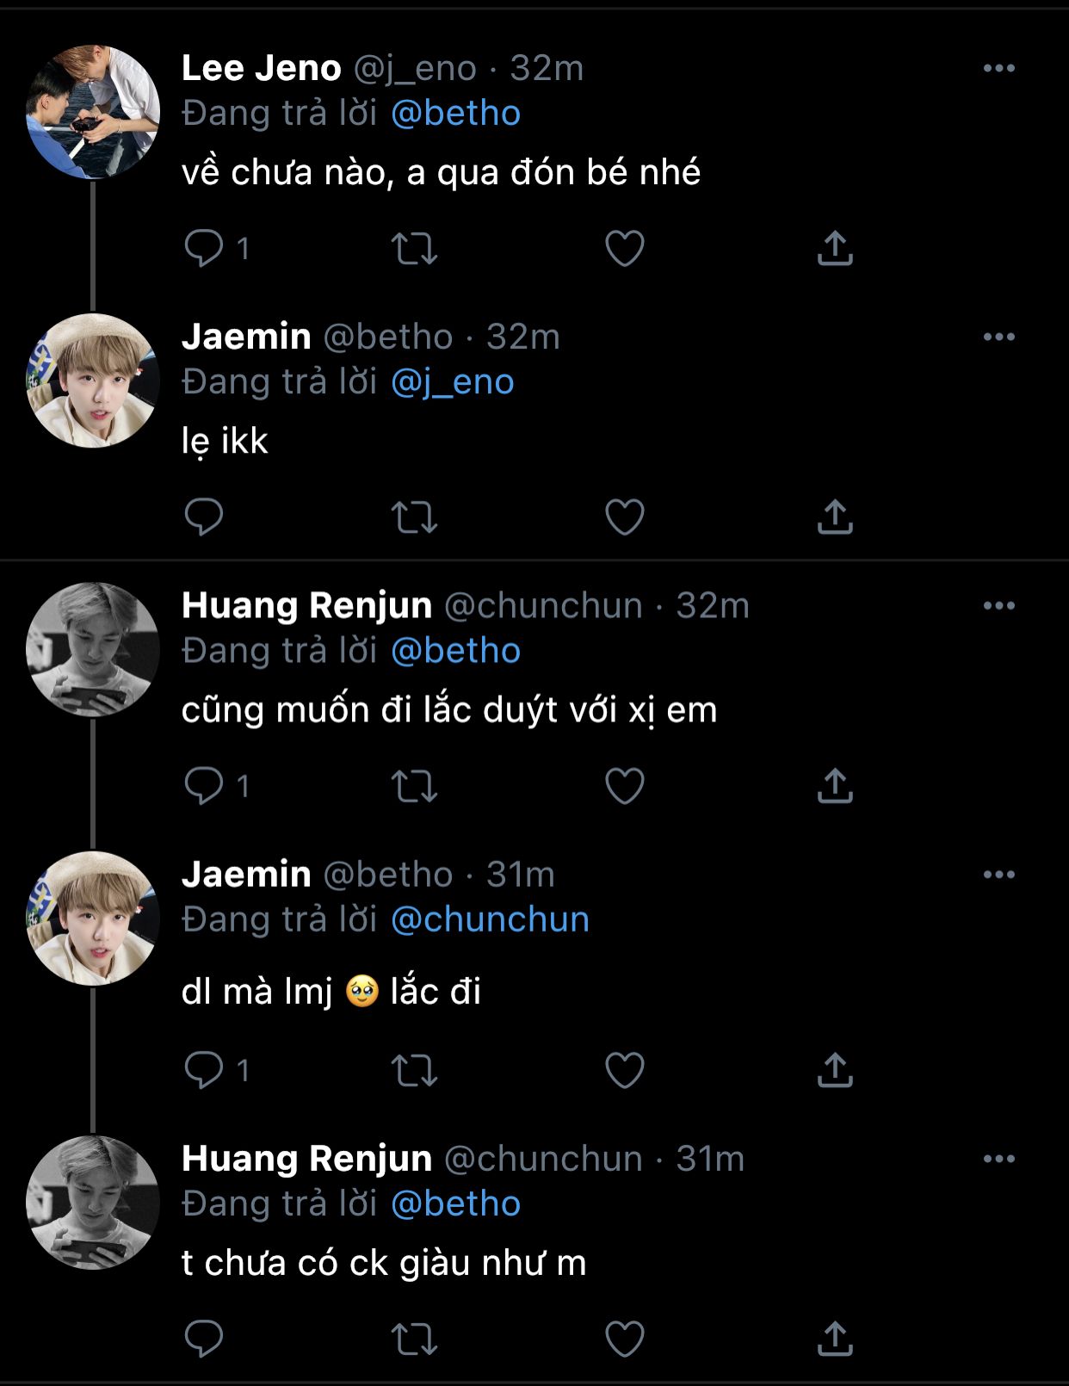Open the @betho mention in Lee Jeno's tweet
The height and width of the screenshot is (1386, 1069).
(455, 114)
